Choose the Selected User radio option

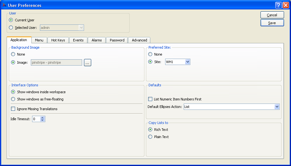pos(11,28)
